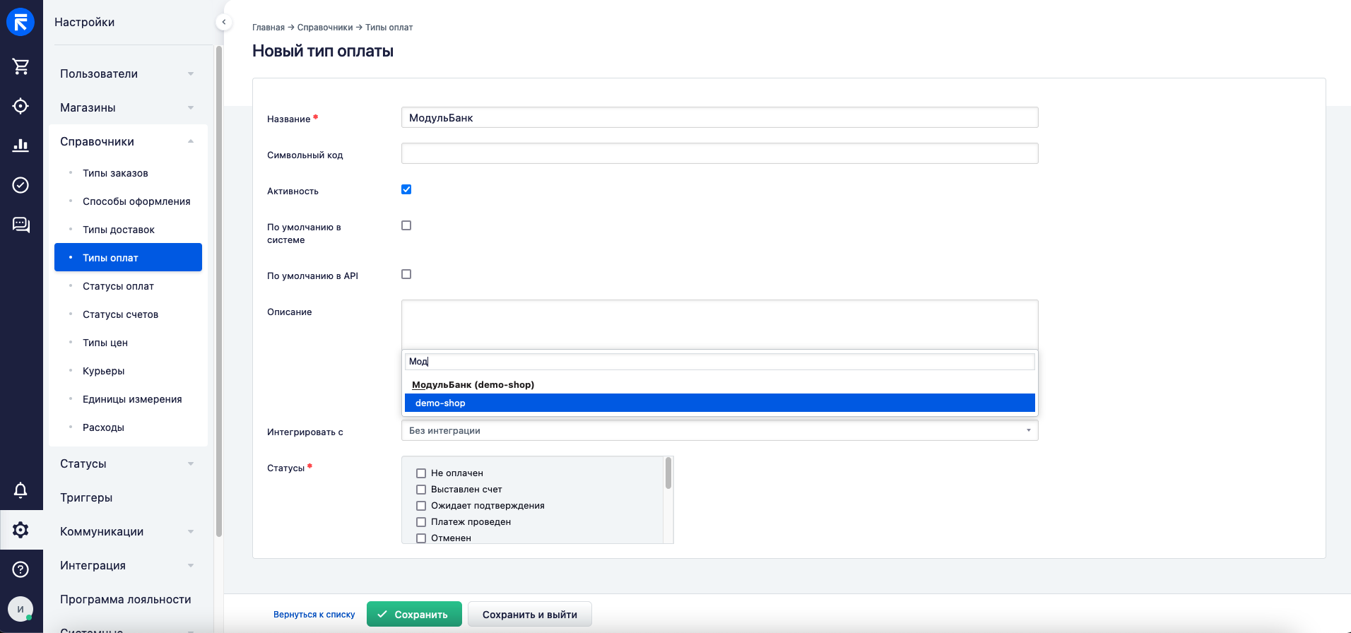Open the notifications bell icon
The image size is (1351, 633).
[20, 490]
